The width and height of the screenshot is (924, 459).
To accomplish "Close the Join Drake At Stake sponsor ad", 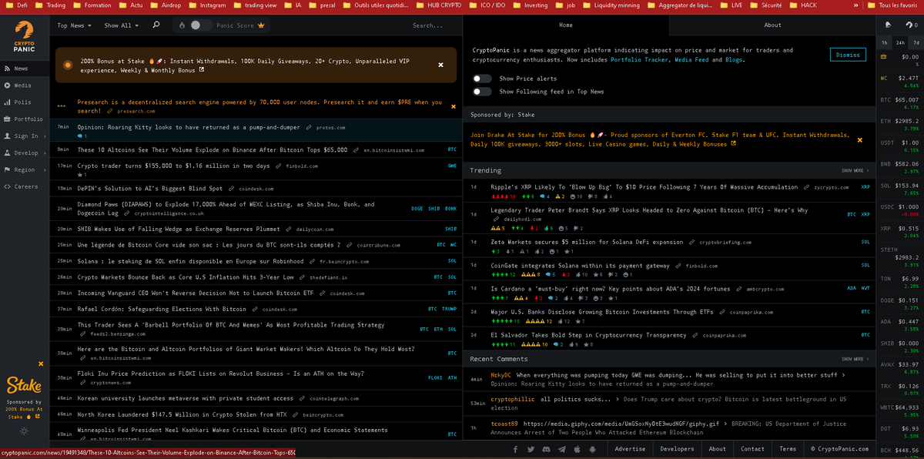I will tap(859, 139).
